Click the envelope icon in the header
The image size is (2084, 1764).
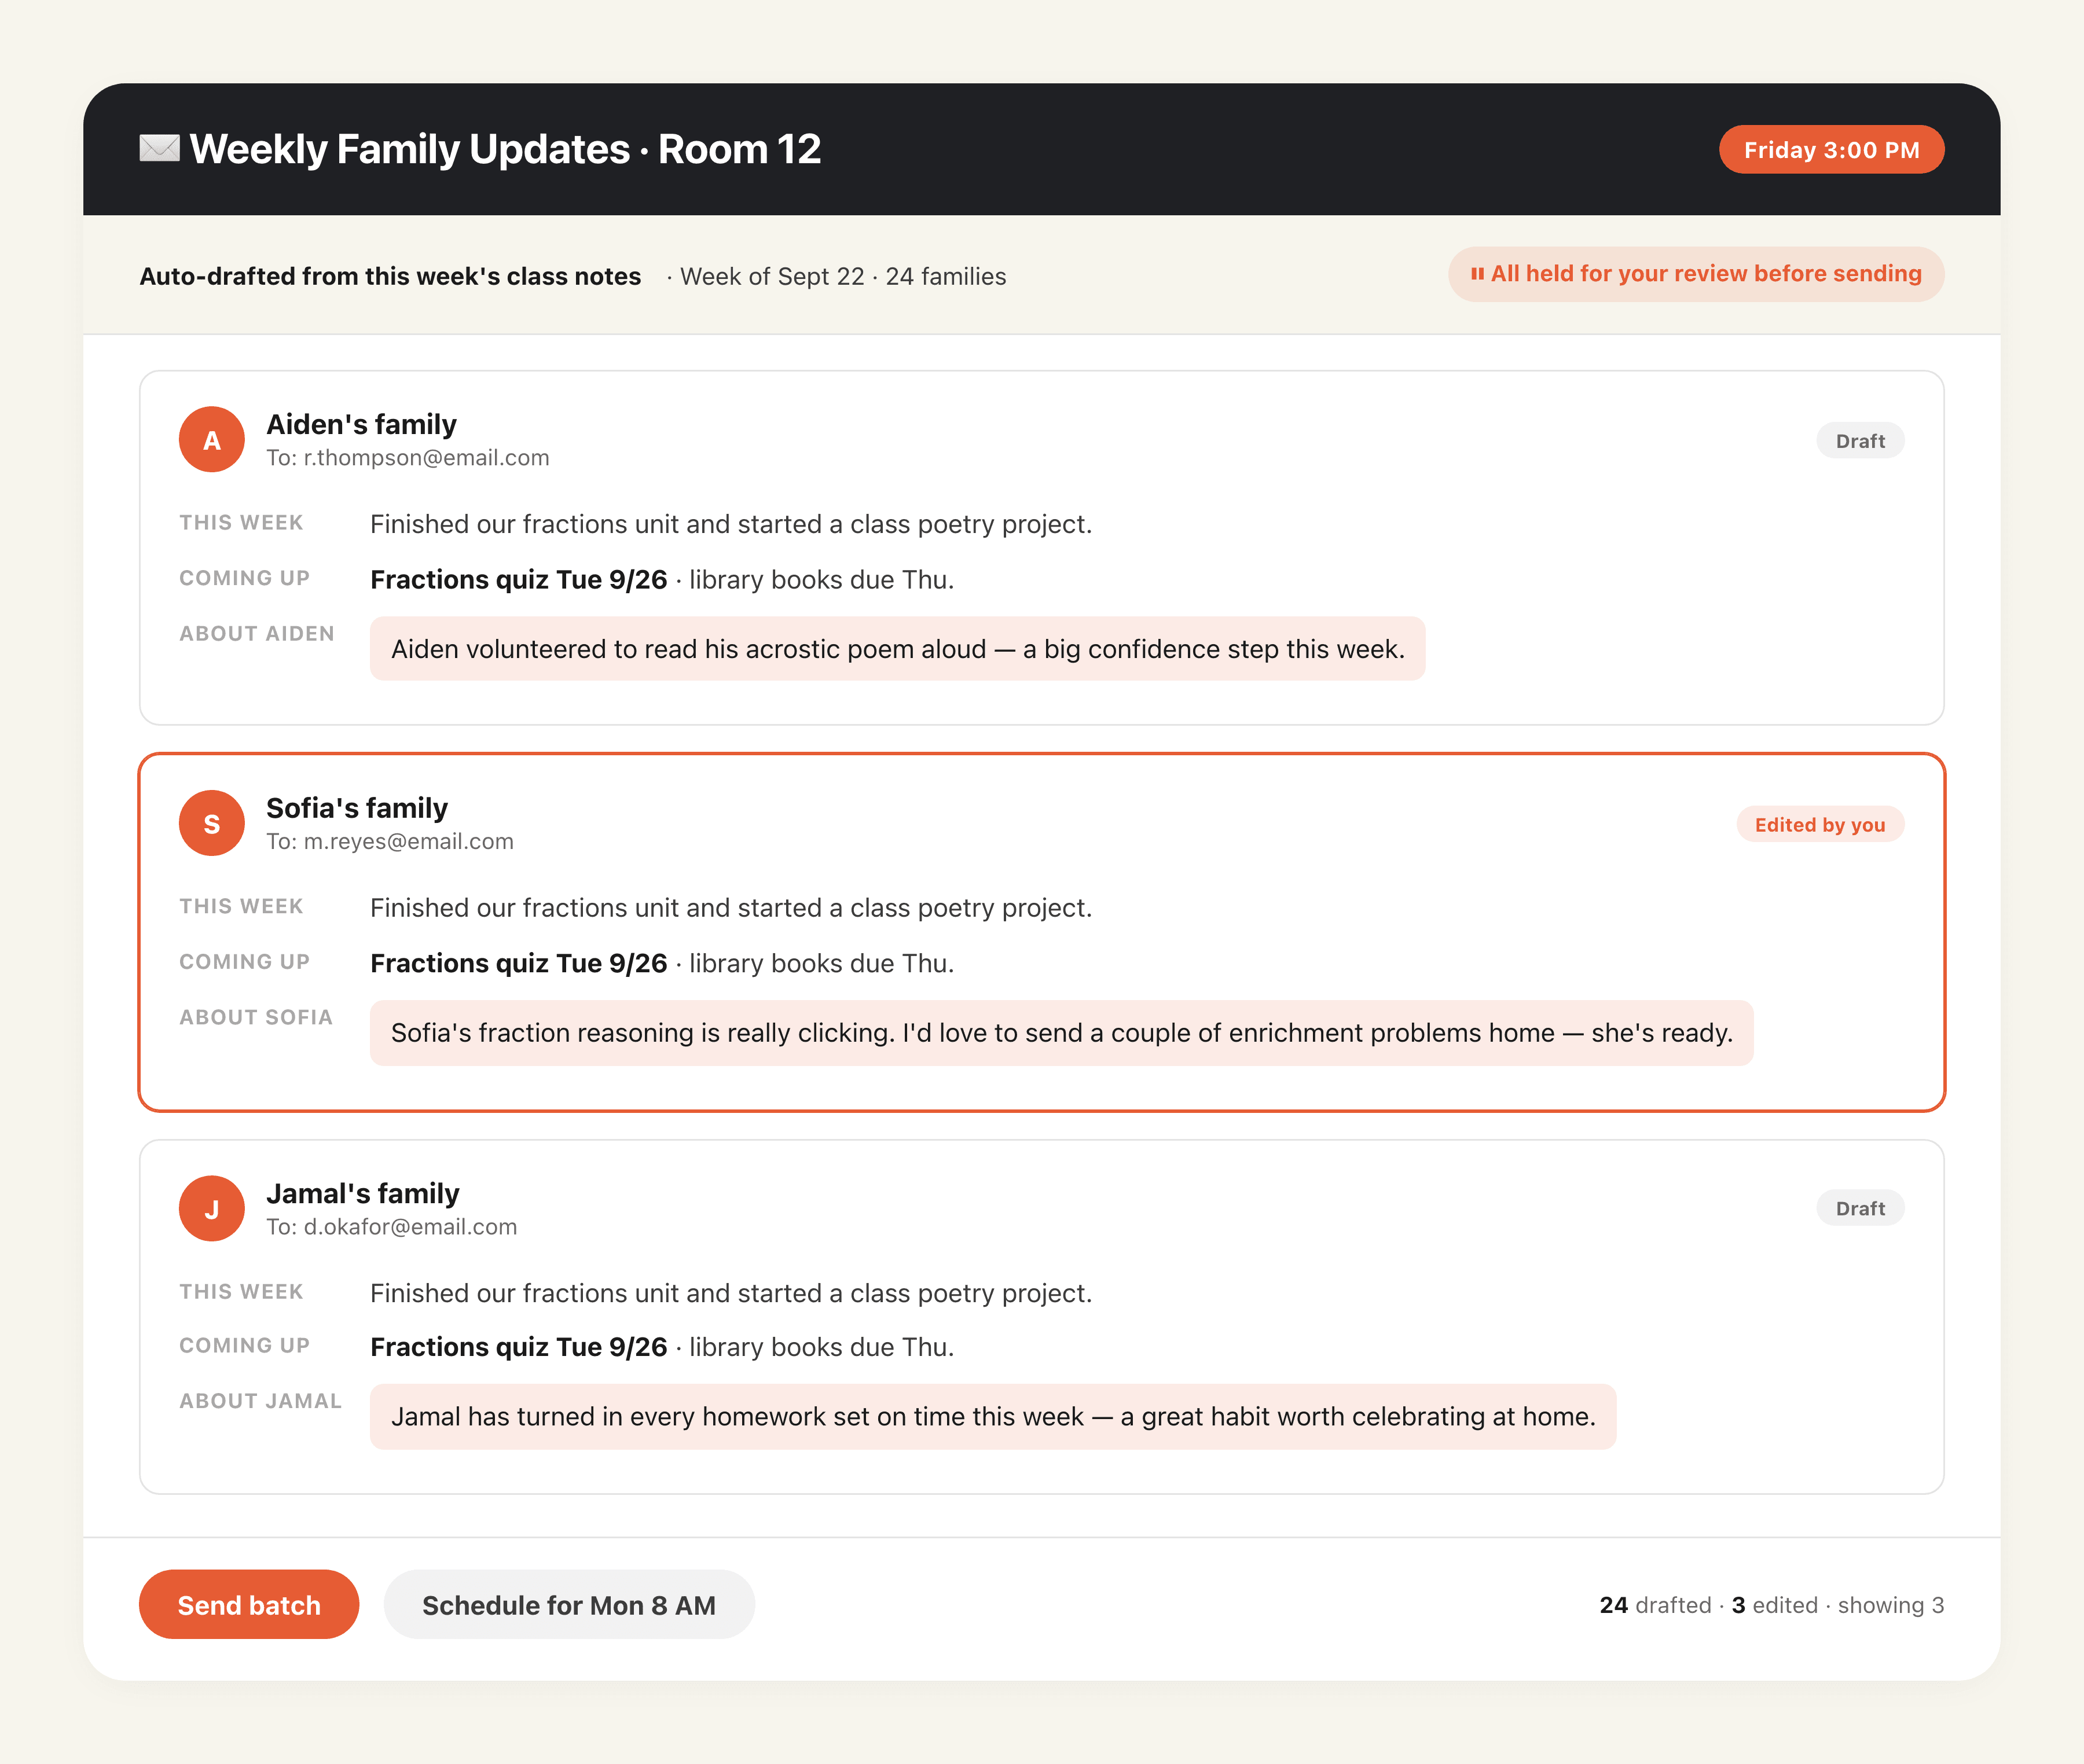(x=159, y=149)
